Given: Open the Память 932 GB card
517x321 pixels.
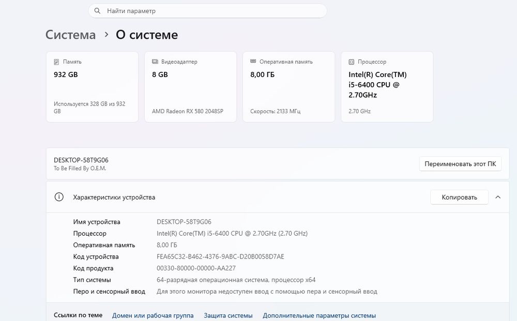Looking at the screenshot, I should 93,87.
